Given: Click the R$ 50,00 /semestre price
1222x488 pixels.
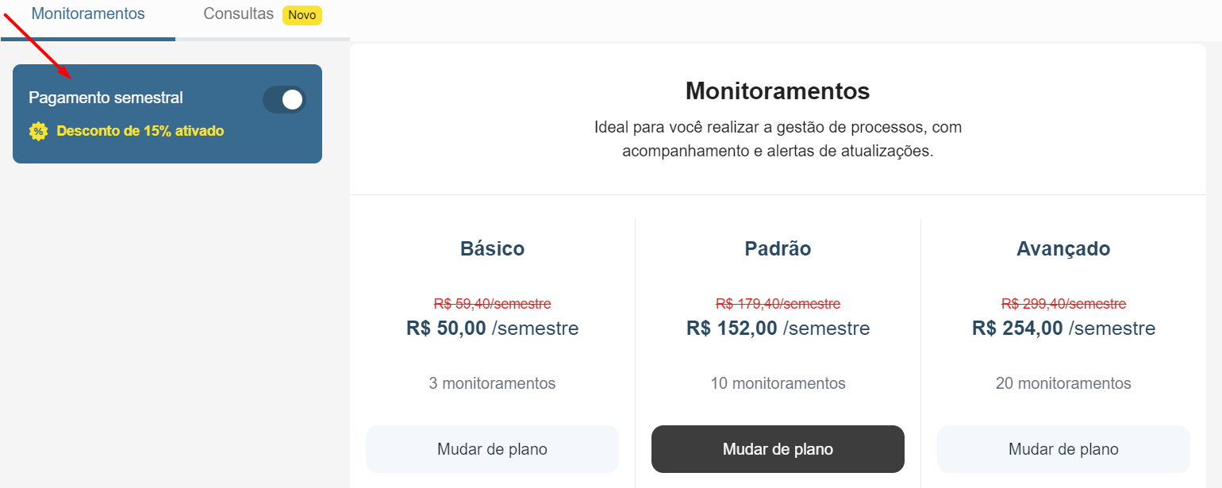Looking at the screenshot, I should click(492, 328).
